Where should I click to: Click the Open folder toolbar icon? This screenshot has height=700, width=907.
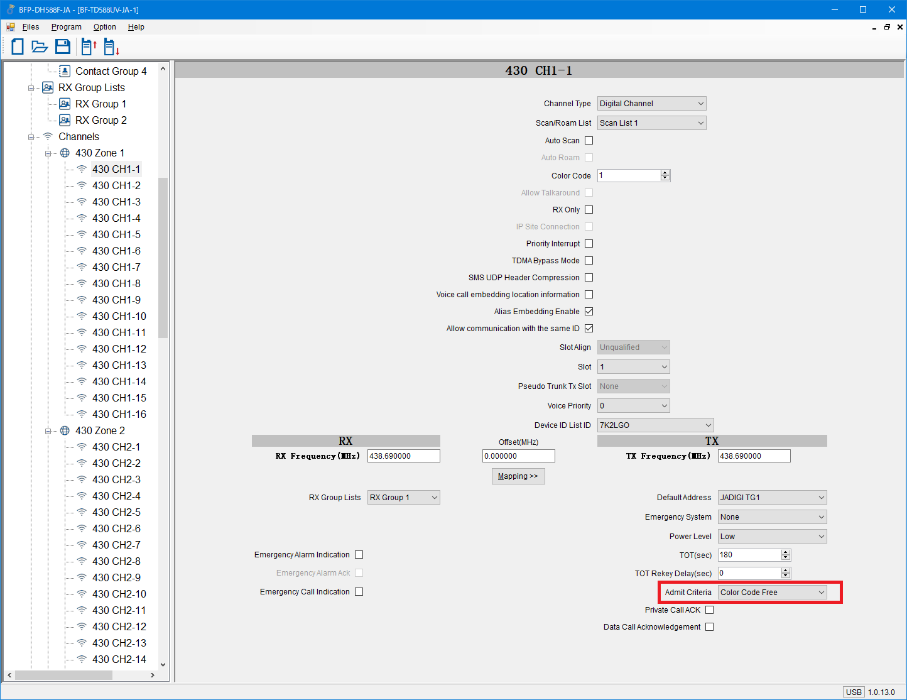click(40, 46)
